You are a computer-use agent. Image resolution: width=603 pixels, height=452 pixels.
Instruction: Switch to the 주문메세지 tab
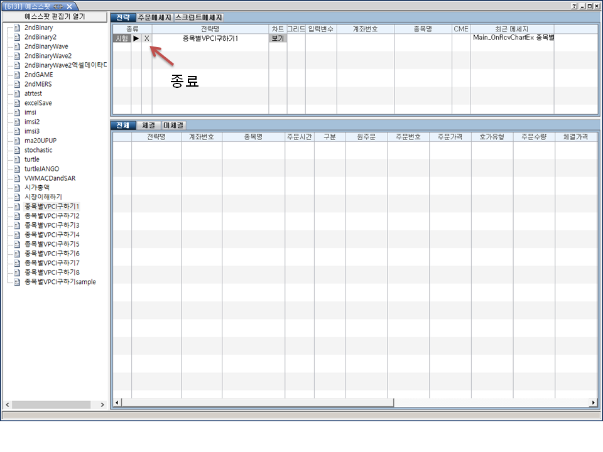[x=154, y=18]
